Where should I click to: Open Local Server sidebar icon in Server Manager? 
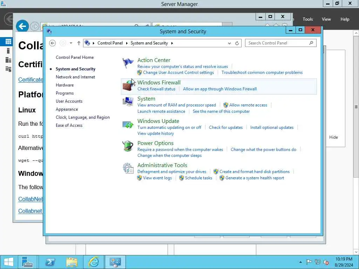pyautogui.click(x=8, y=51)
